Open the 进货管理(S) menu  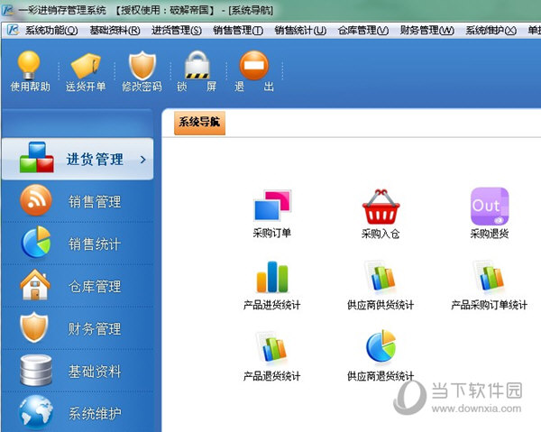tap(177, 31)
